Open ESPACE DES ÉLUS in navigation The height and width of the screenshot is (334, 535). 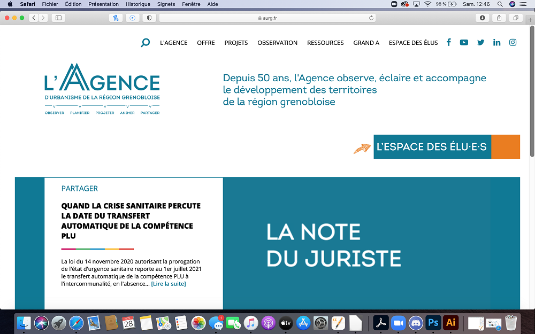coord(413,43)
